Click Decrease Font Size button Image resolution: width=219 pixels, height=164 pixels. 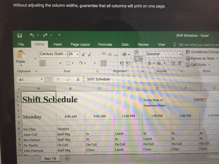[89, 55]
